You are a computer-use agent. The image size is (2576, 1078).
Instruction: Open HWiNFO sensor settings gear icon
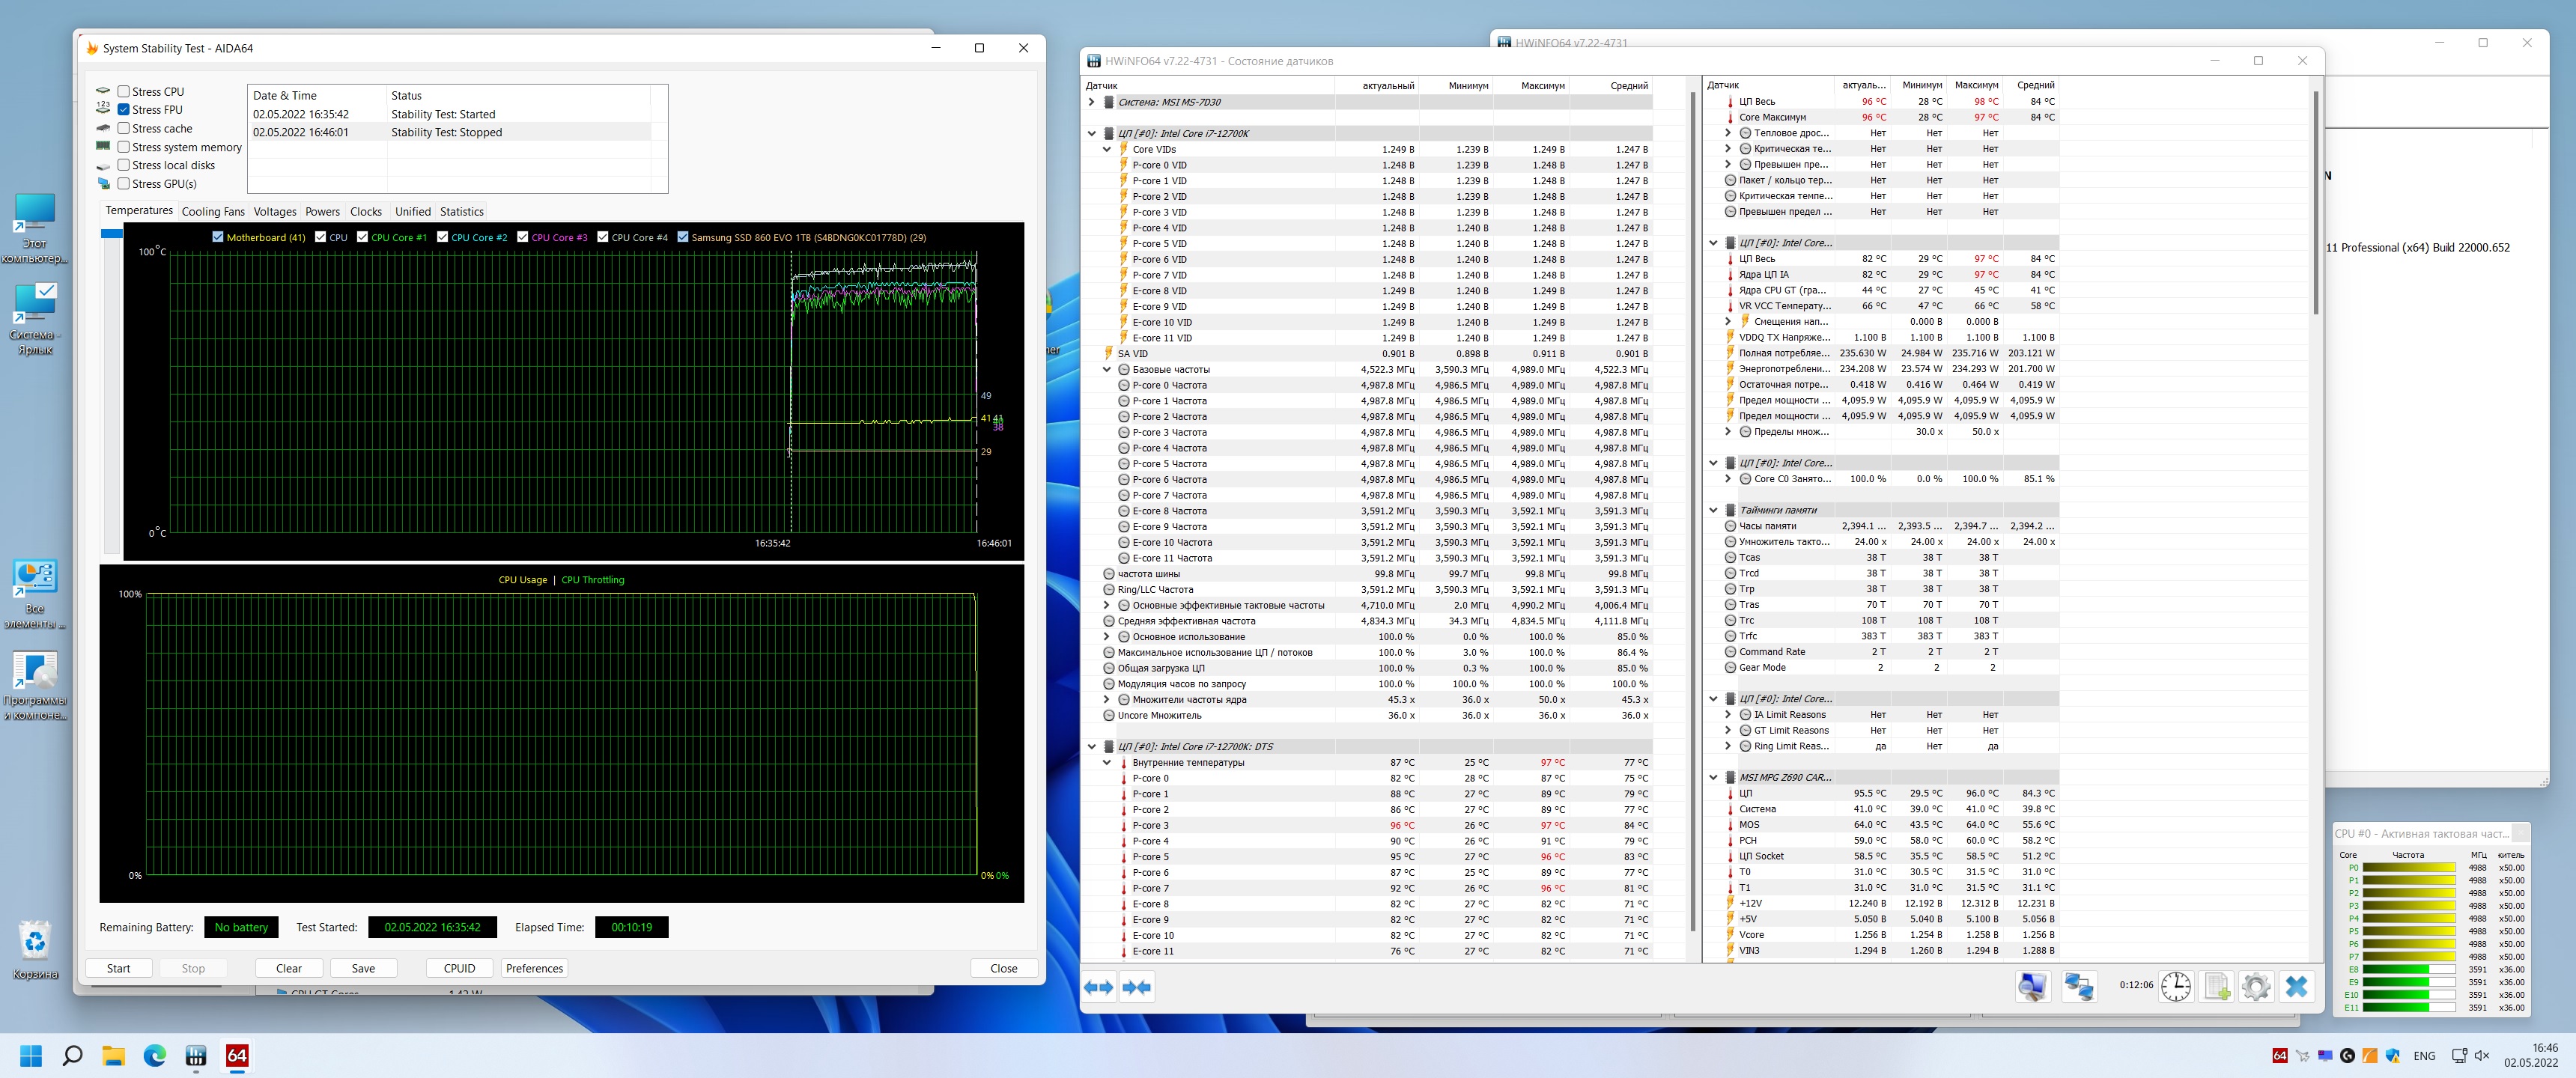(2256, 987)
